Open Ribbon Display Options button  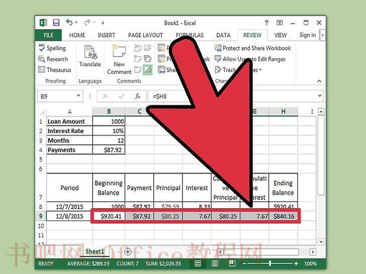pos(280,23)
